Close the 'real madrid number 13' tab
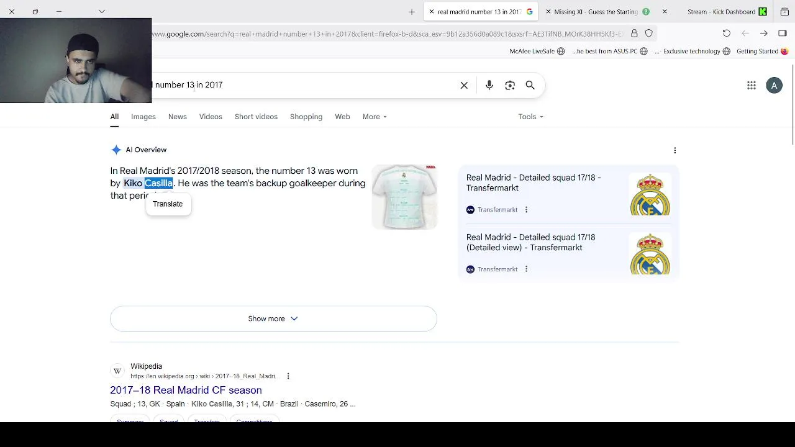Screen dimensions: 795x447 (432, 12)
